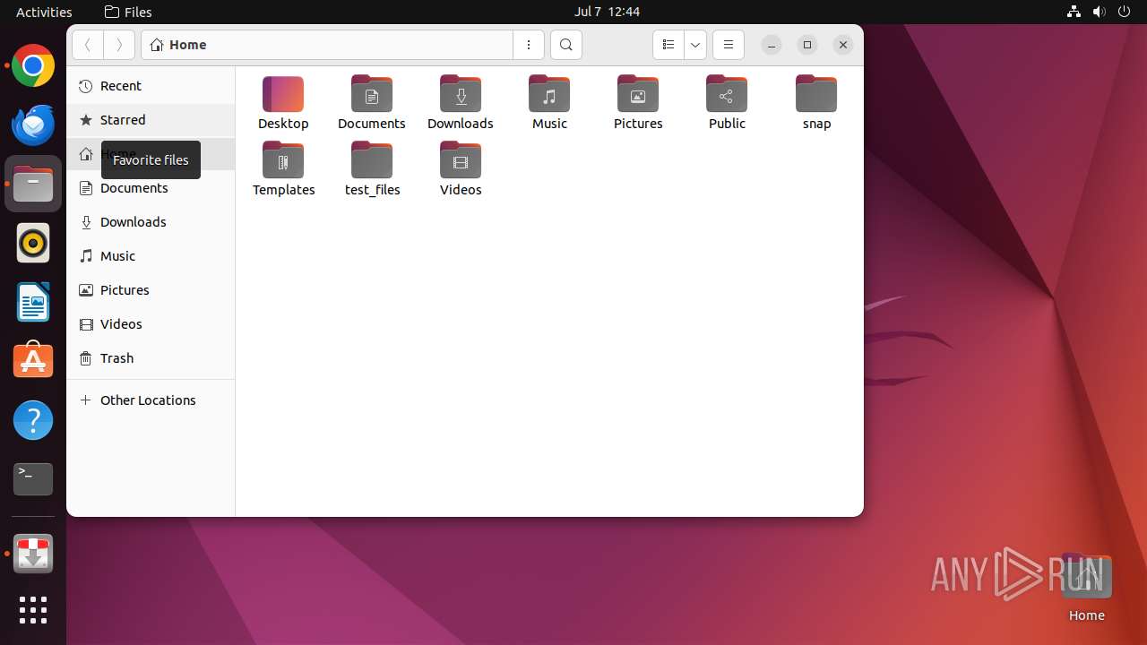Select Downloads in the sidebar
Screen dimensions: 1147x645
click(x=151, y=222)
